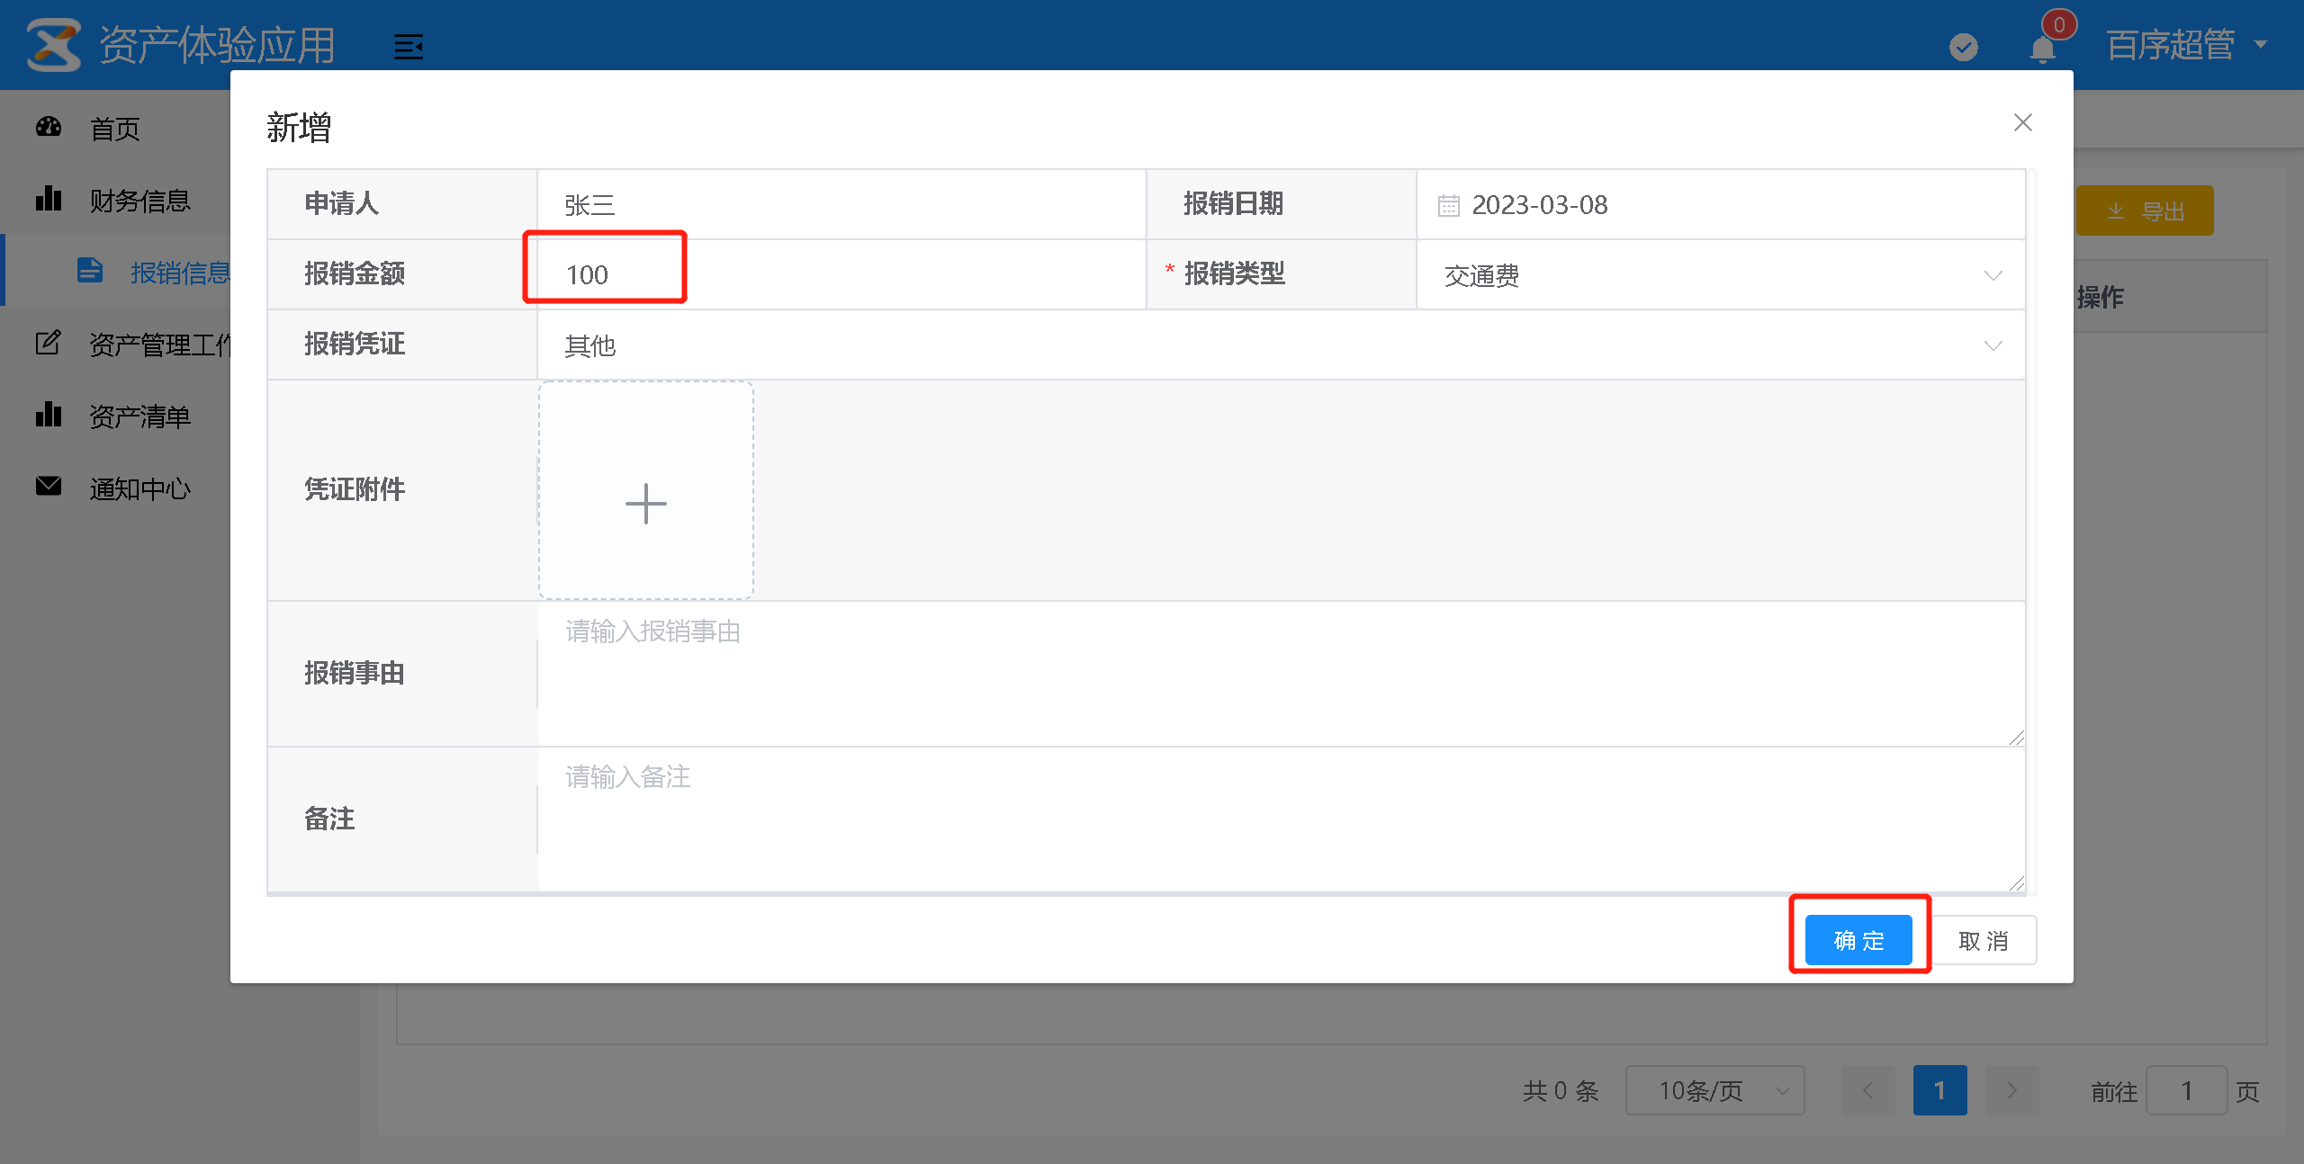Click the resize handle of 报销事由 textarea
Viewport: 2304px width, 1164px height.
(x=2016, y=737)
